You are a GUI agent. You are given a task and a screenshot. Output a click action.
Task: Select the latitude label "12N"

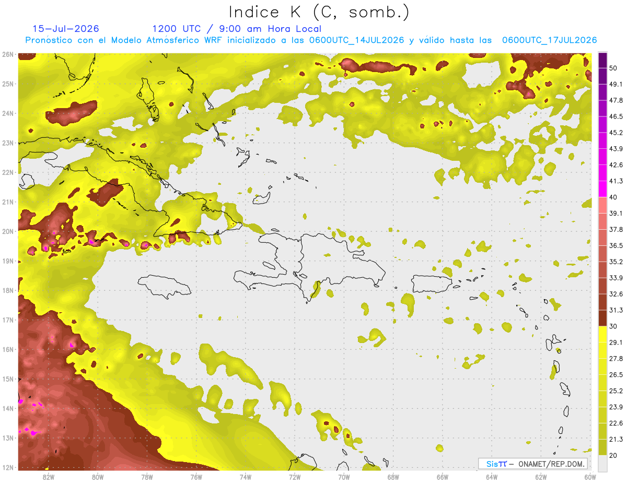8,467
